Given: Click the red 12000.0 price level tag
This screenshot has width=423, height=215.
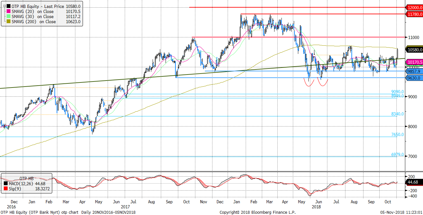Looking at the screenshot, I should [414, 7].
